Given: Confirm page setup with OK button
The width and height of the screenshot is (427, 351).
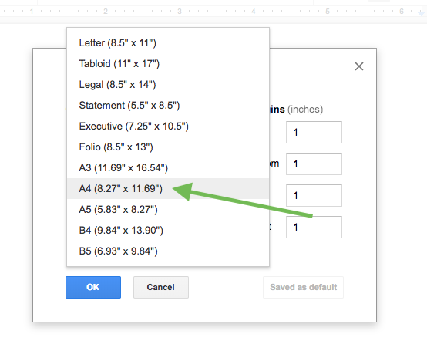Looking at the screenshot, I should point(93,287).
